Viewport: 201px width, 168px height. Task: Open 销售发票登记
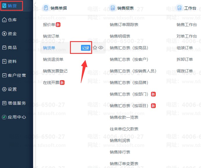click(x=55, y=71)
